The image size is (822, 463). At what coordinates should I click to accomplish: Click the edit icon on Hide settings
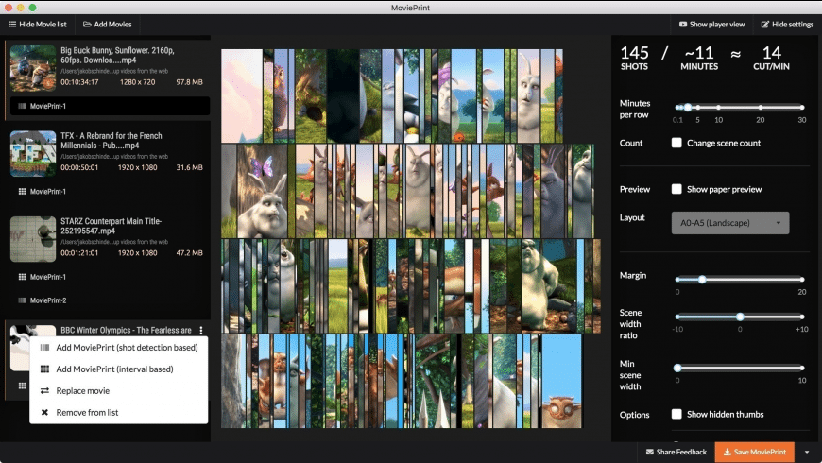[765, 25]
